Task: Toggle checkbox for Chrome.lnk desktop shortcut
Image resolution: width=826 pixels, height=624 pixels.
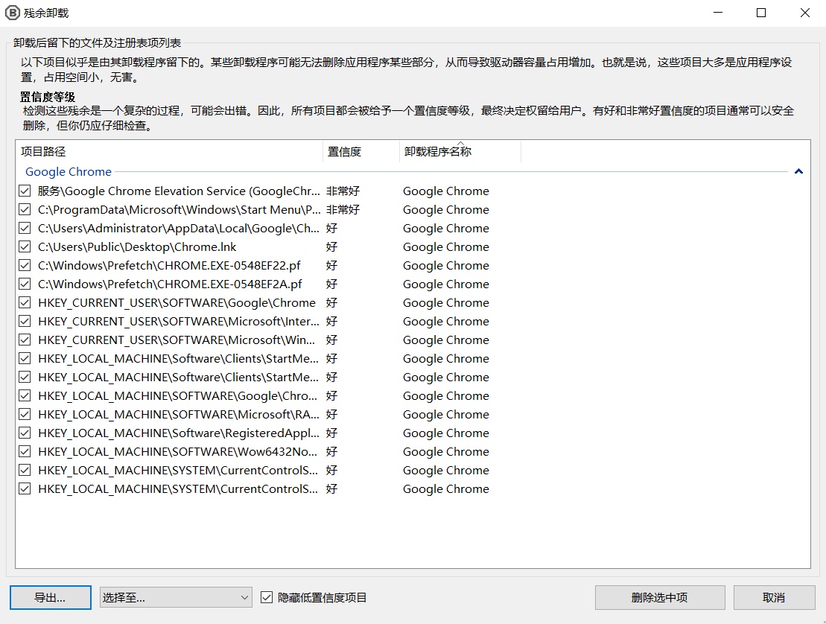Action: coord(25,247)
